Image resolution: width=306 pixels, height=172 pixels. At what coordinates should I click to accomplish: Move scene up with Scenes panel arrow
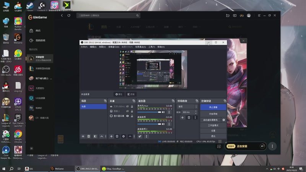point(101,136)
